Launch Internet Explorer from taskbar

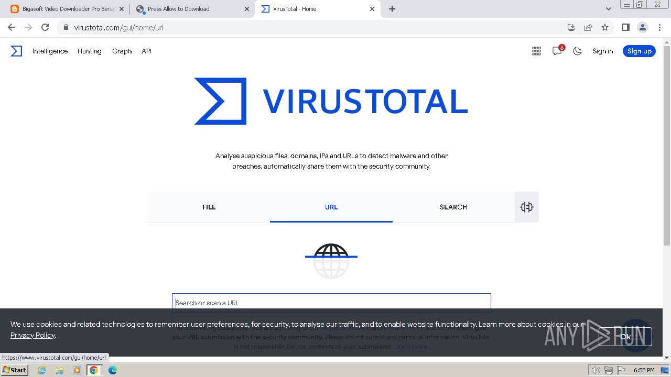click(41, 370)
